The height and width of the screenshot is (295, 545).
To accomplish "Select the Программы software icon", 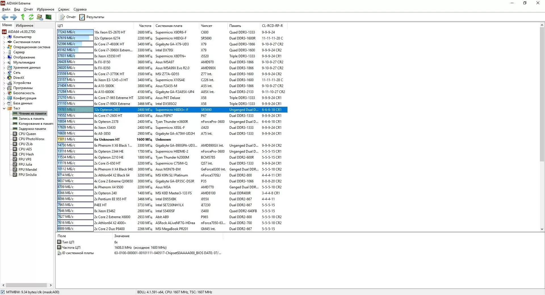I will pos(10,88).
